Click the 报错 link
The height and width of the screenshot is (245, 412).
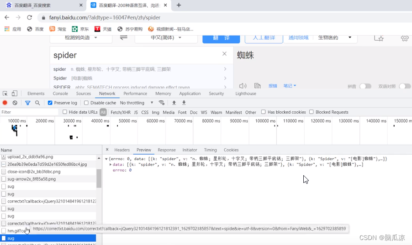pyautogui.click(x=273, y=86)
